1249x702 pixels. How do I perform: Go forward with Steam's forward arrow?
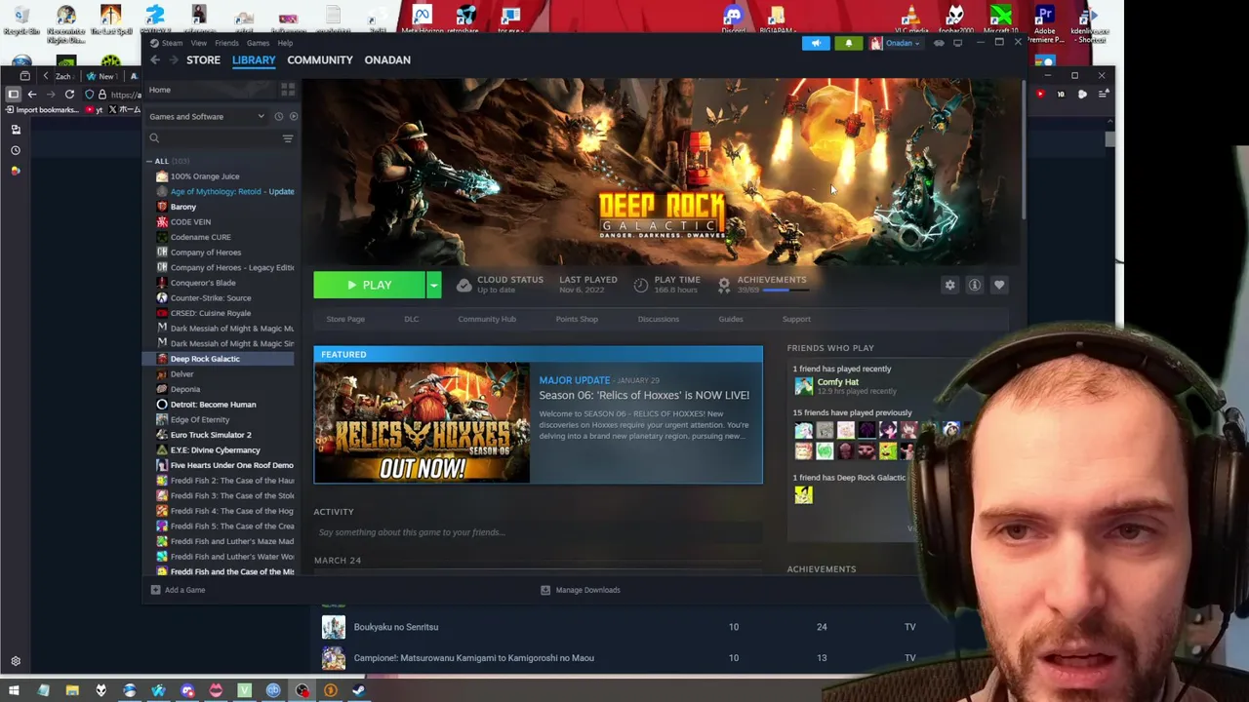click(174, 60)
